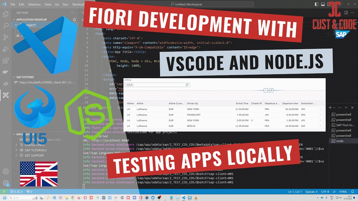Click the remote window status bar icon
Image resolution: width=358 pixels, height=201 pixels.
[4, 192]
